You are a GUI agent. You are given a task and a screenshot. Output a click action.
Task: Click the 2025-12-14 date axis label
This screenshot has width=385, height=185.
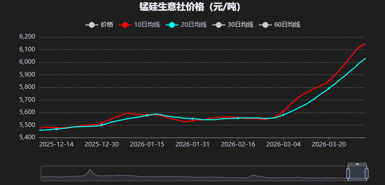pos(56,144)
